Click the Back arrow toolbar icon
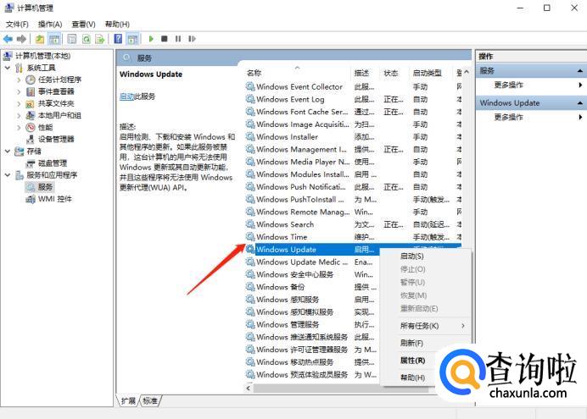The width and height of the screenshot is (587, 419). [8, 39]
